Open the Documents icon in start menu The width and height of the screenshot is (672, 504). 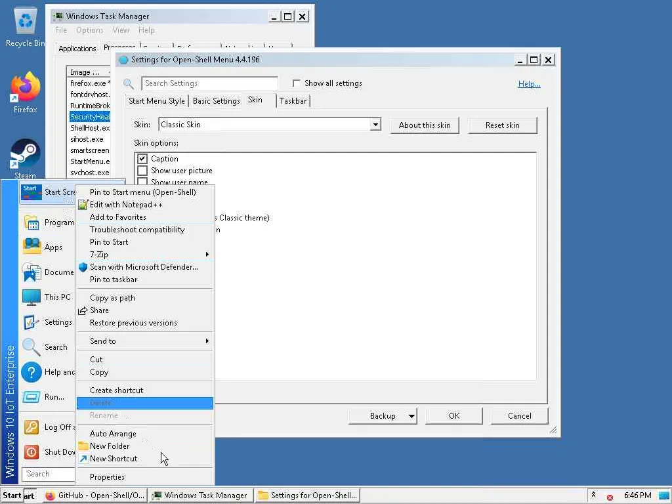(31, 272)
